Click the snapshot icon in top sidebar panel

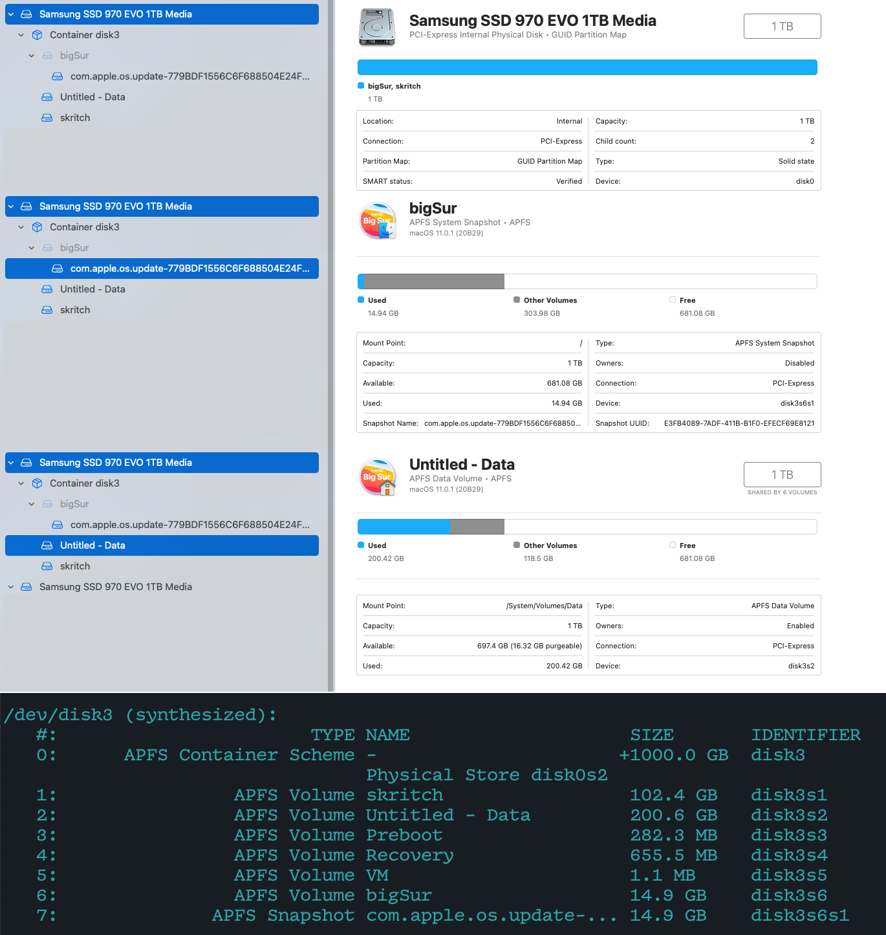pos(58,76)
